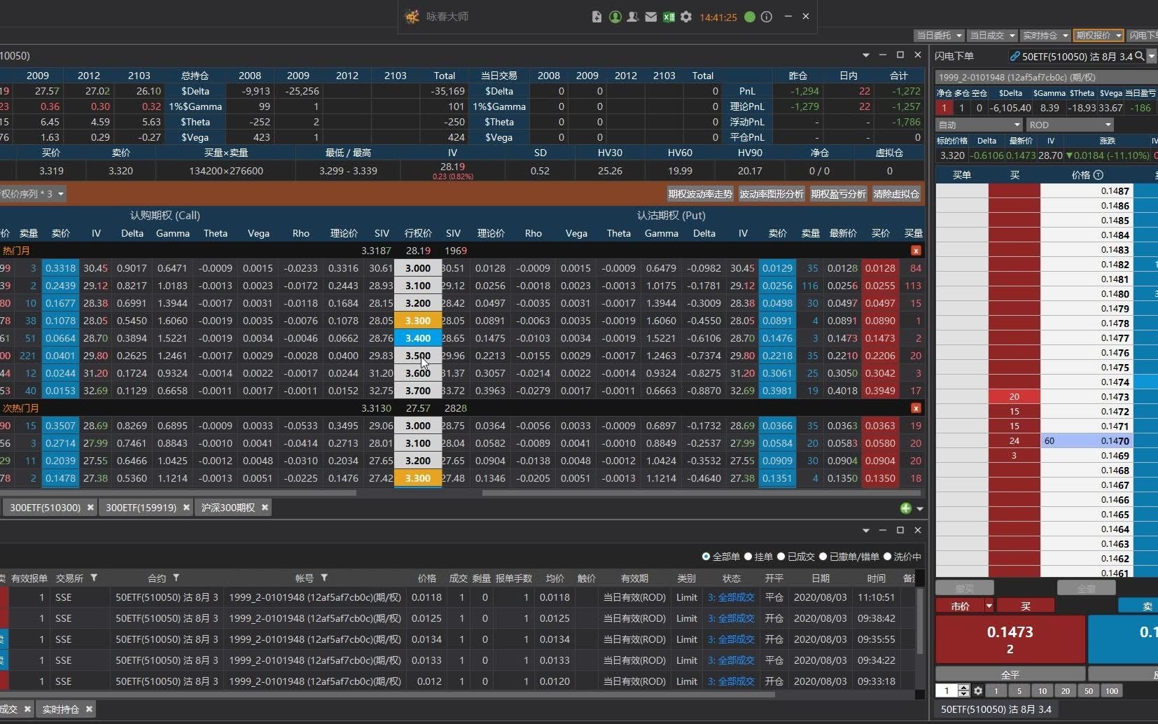1158x724 pixels.
Task: Select the 50ETF(510050) 沽 8月 3.4 bottom tab
Action: pos(996,709)
